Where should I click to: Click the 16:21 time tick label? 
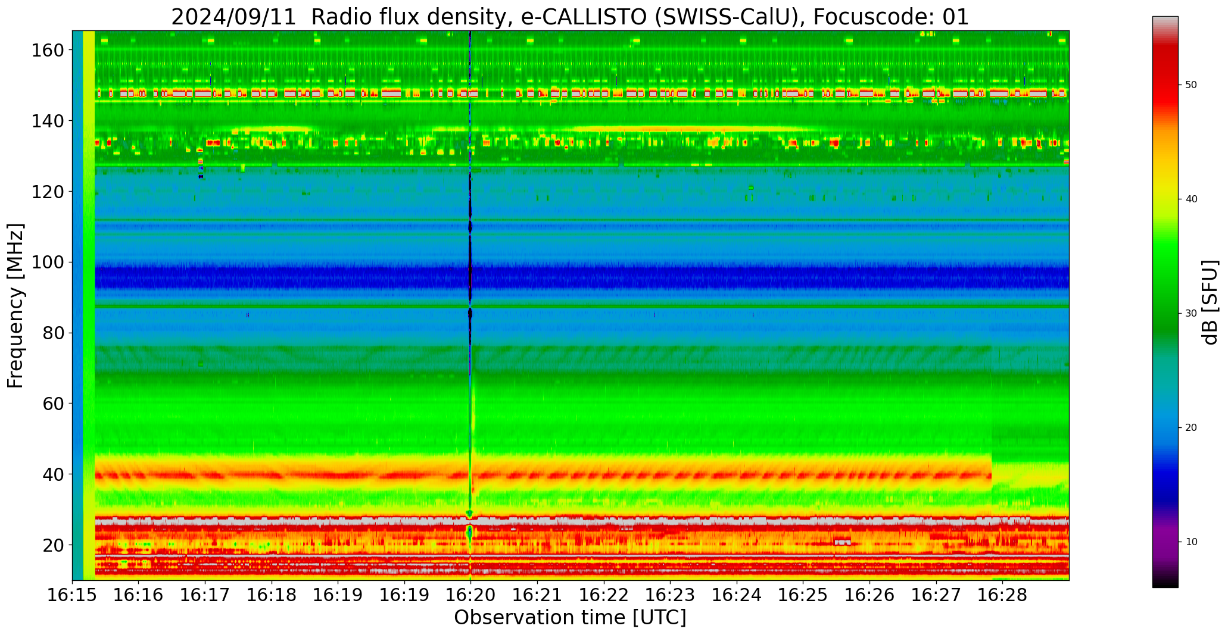pos(537,595)
